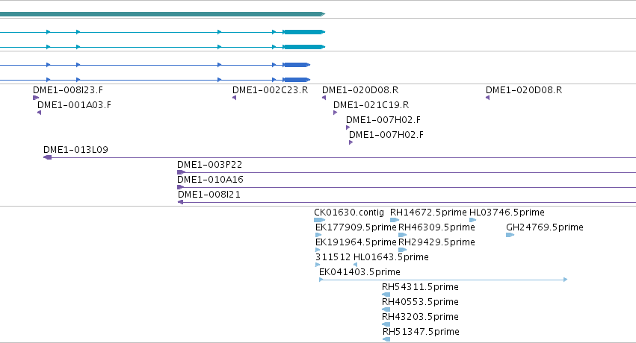Click the DME1-008I23.F label

tap(68, 90)
